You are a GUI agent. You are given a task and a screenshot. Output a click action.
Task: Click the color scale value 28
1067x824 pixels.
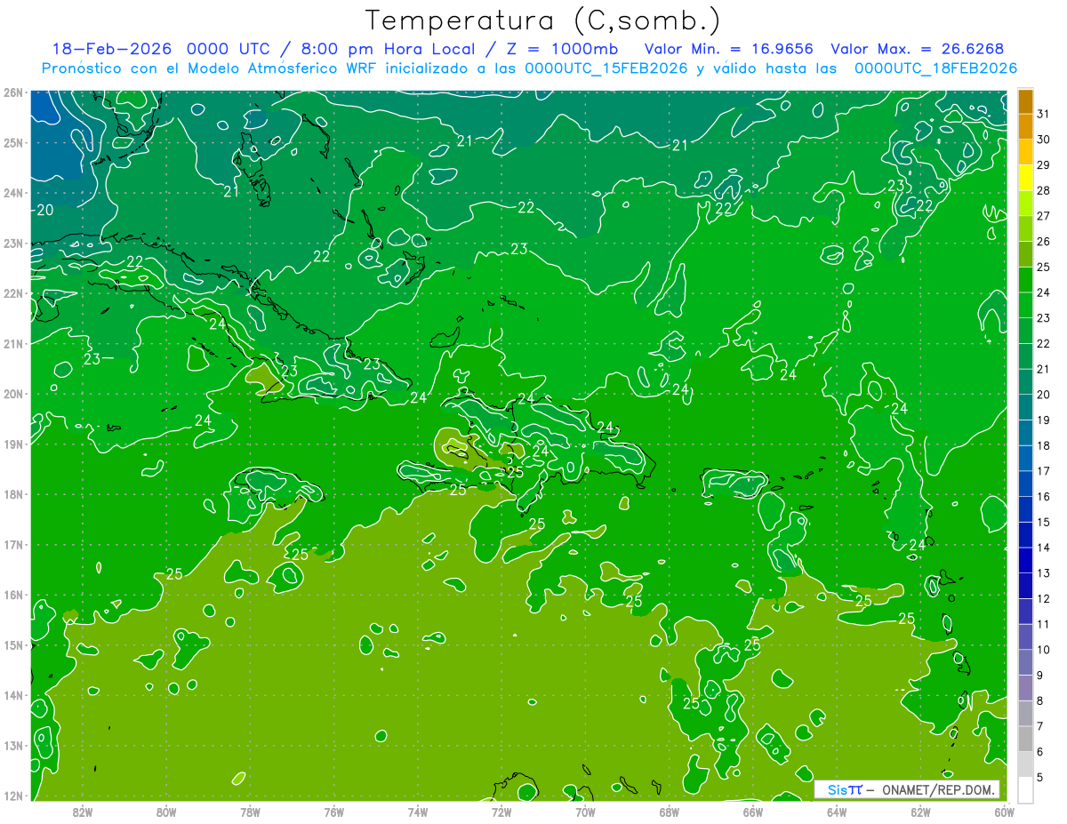pos(1044,190)
